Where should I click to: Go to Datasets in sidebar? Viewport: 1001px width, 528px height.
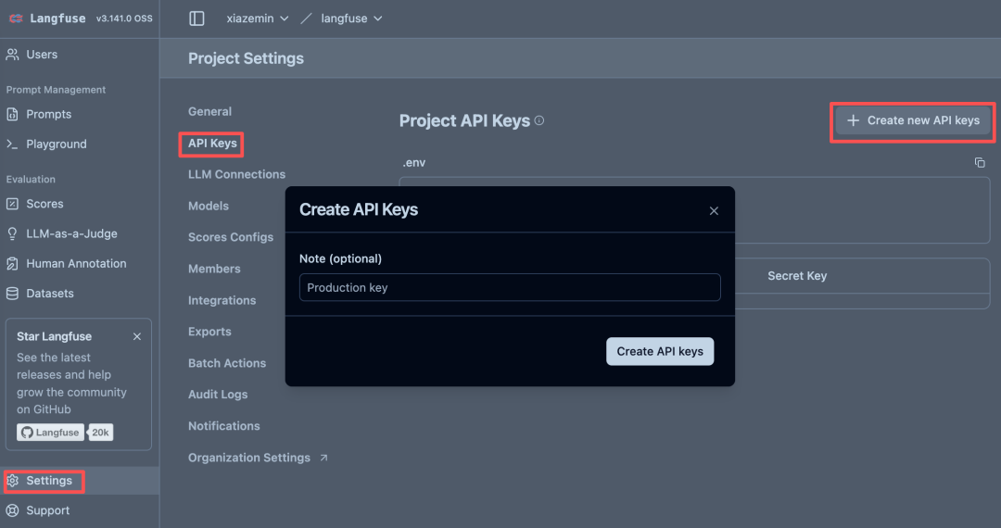click(50, 294)
